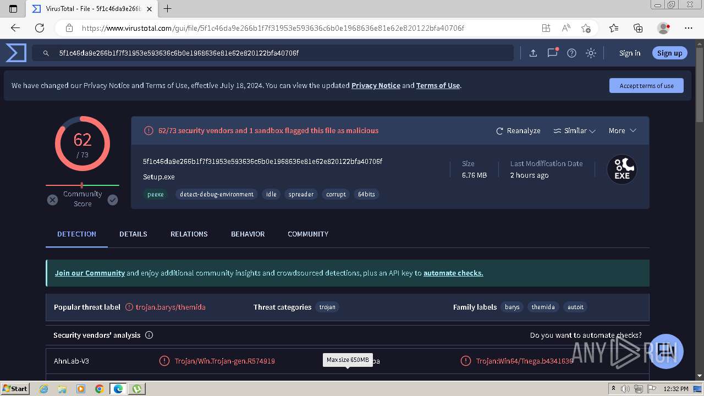Screen dimensions: 704x396
Task: Click the barys family label
Action: click(512, 307)
